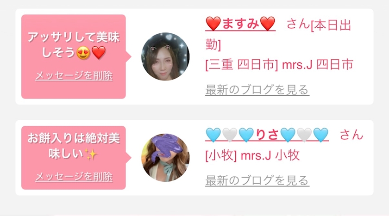Click the red heart after ますみ
This screenshot has width=389, height=216.
click(268, 24)
